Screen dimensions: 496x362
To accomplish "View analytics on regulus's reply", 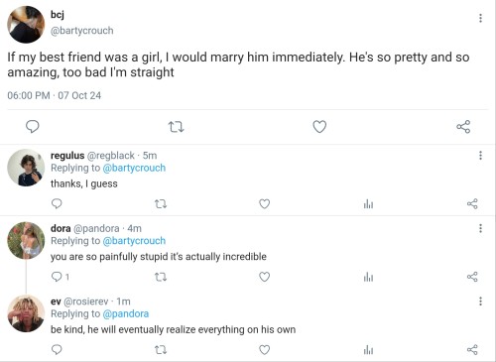I will (x=368, y=204).
